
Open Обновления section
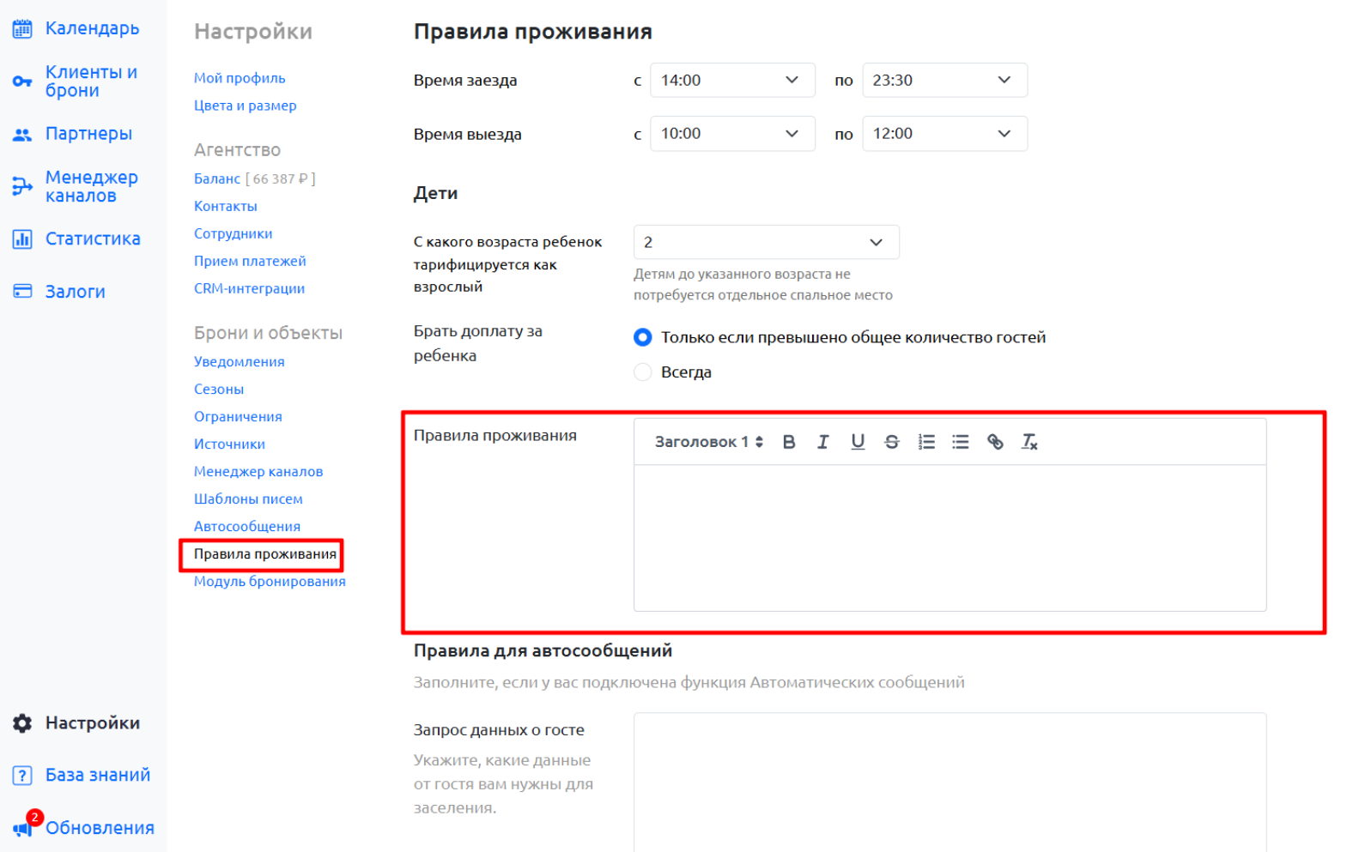tap(100, 828)
